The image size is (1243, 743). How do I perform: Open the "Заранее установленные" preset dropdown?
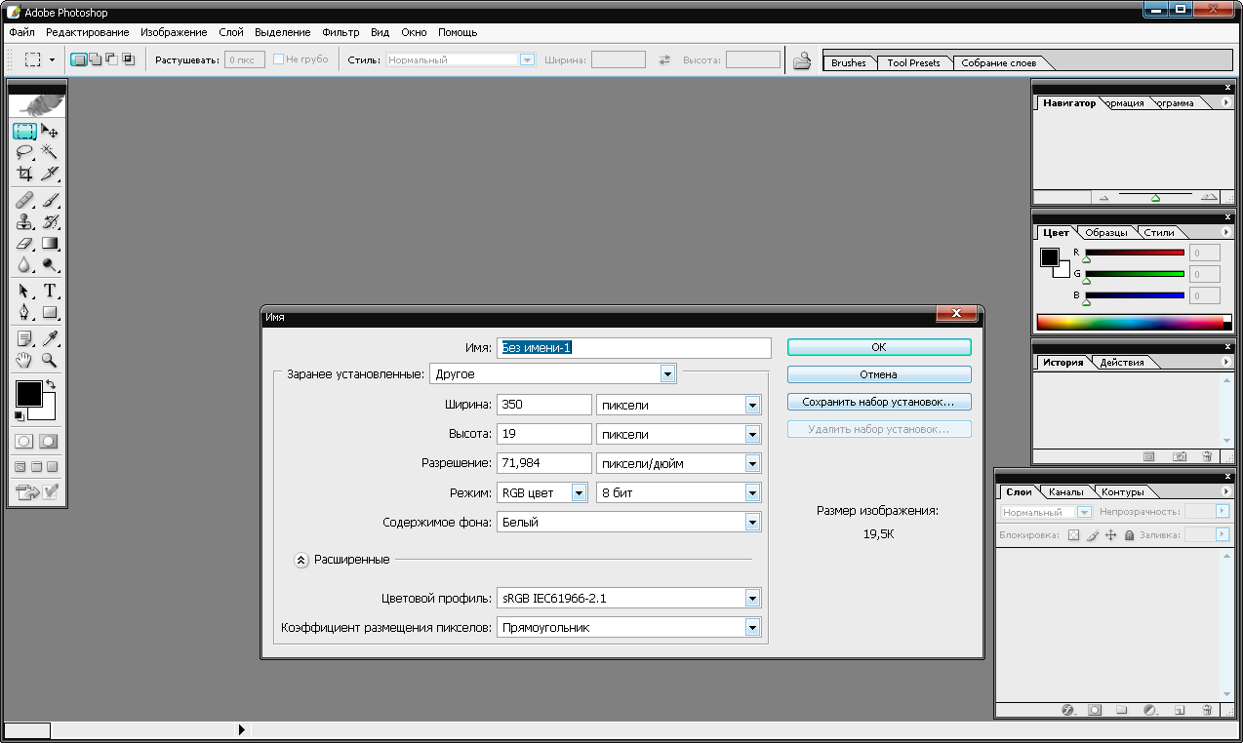667,373
